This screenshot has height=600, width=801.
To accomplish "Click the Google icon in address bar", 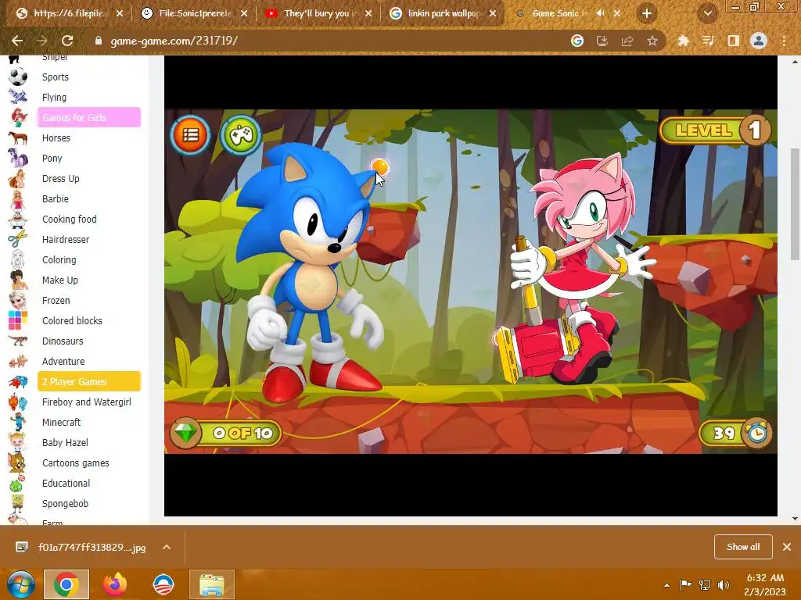I will tap(577, 41).
